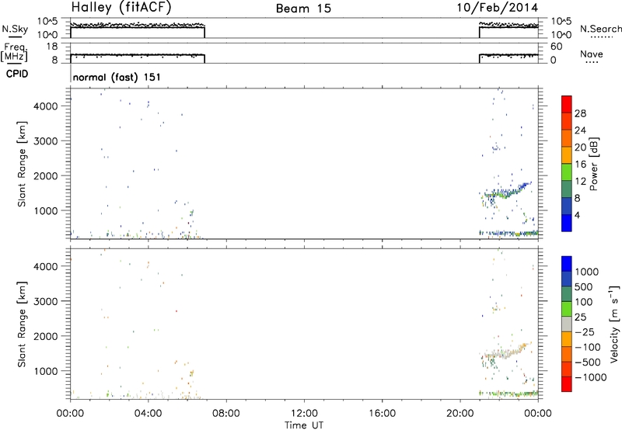Click 'Slant Range [km]' label of velocity panel
This screenshot has height=430, width=622.
click(x=22, y=324)
